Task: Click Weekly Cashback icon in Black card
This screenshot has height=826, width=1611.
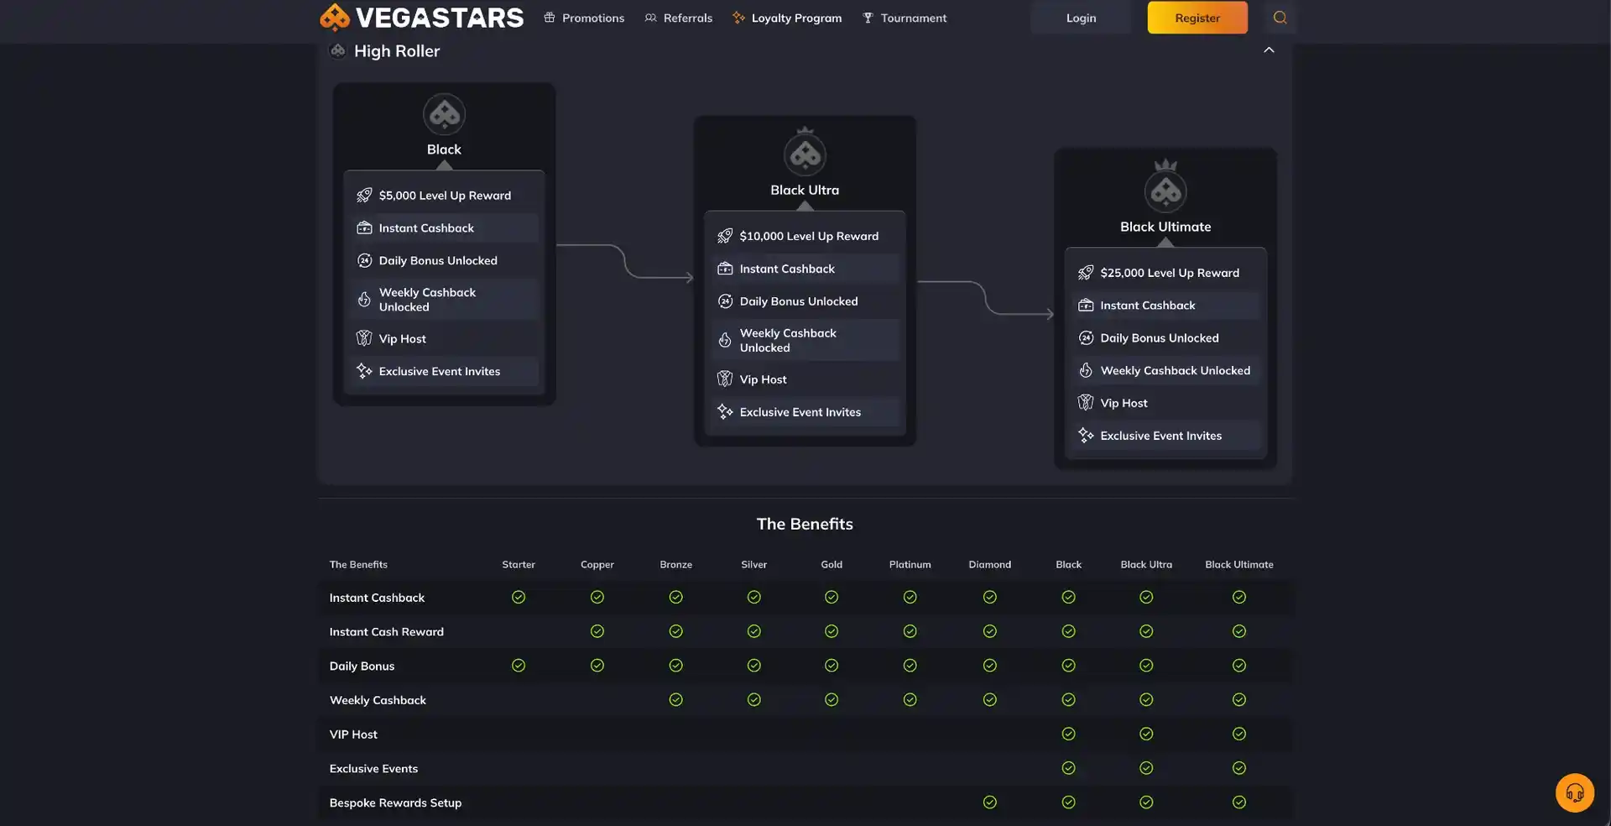Action: click(x=364, y=300)
